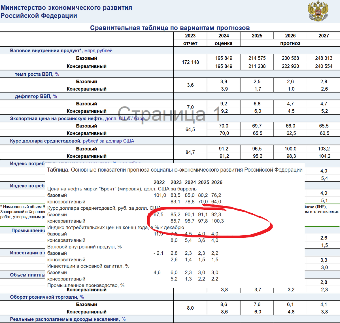Select 'Экспортная цена на российскую нефть' row title
Screen dimensions: 340x323
pos(78,118)
